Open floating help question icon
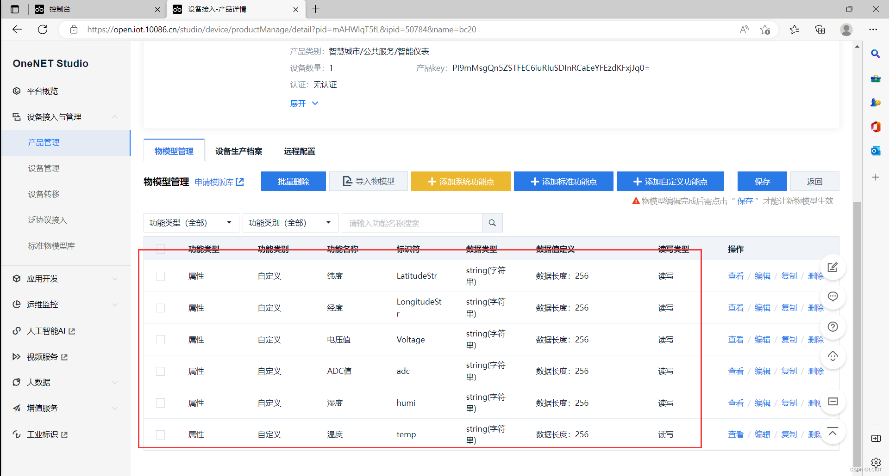The width and height of the screenshot is (889, 476). (833, 327)
